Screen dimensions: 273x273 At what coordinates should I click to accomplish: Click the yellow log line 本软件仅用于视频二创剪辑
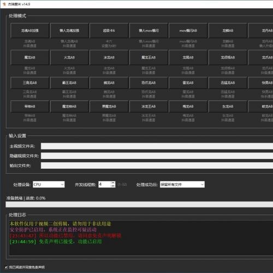[60, 224]
